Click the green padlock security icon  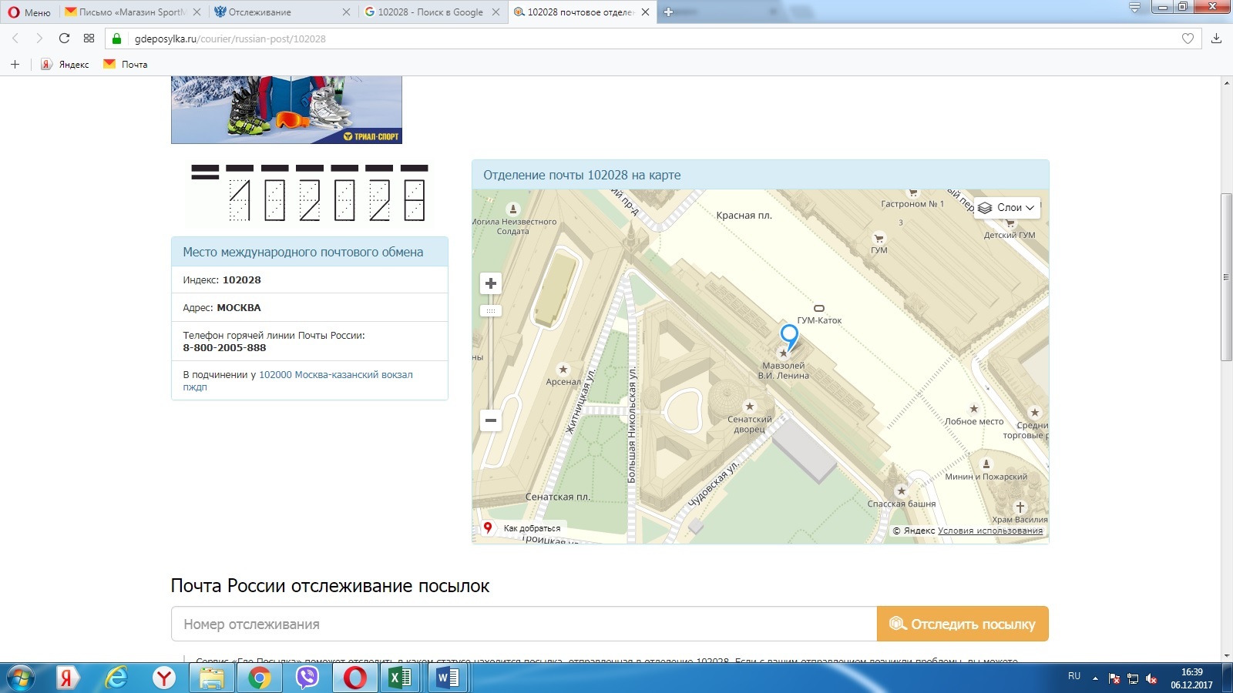pos(117,38)
